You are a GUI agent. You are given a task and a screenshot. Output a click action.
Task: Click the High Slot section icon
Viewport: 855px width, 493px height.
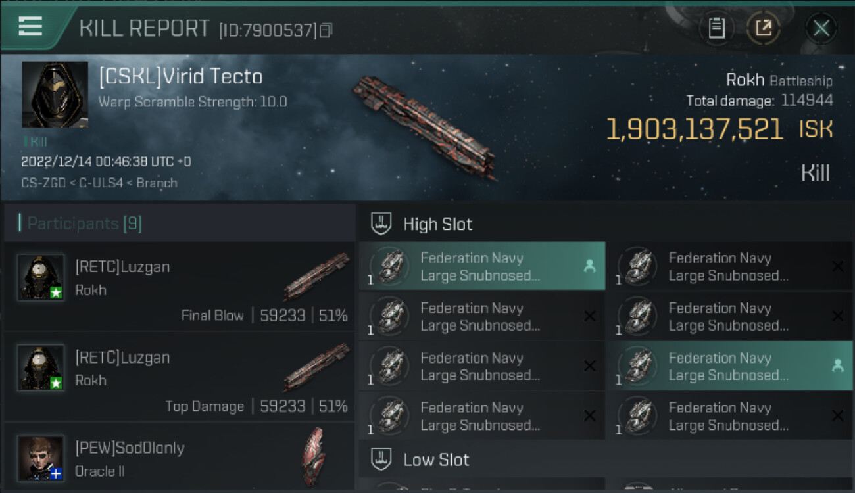point(381,223)
